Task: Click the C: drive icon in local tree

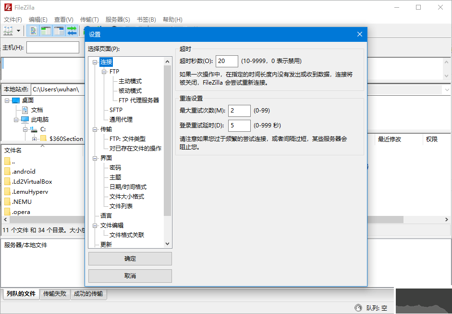Action: pyautogui.click(x=34, y=129)
